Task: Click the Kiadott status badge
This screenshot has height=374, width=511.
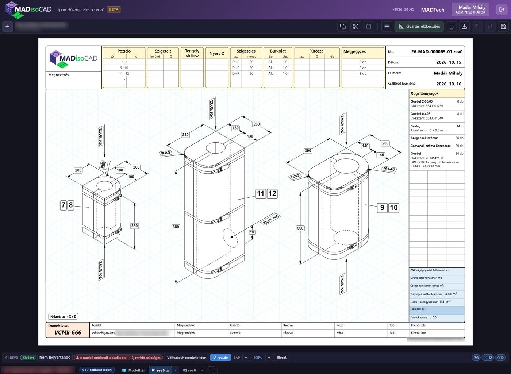Action: tap(28, 358)
